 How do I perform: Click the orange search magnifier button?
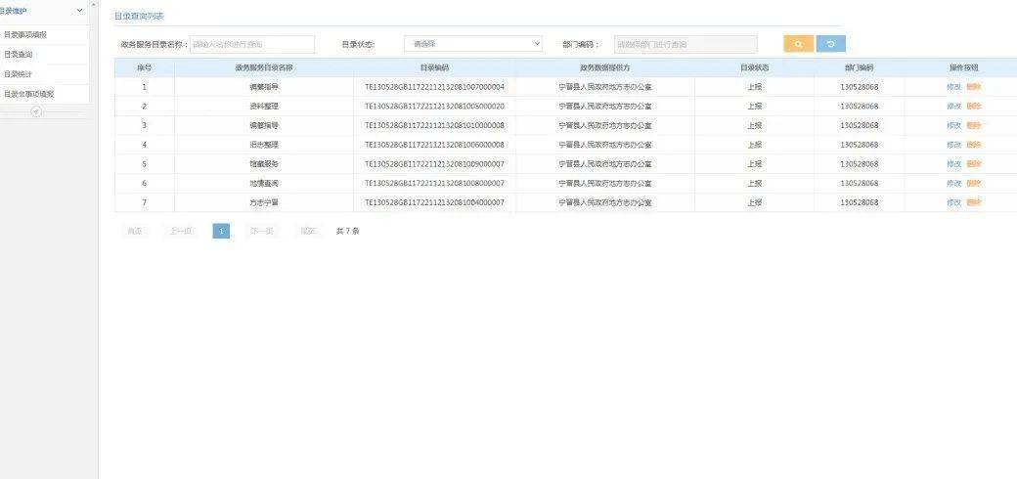point(798,44)
